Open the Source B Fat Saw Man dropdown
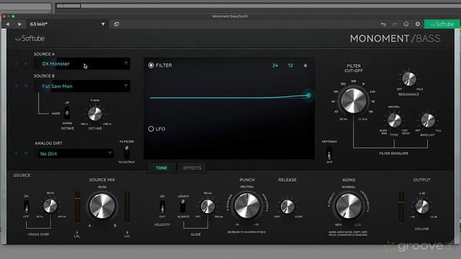461x259 pixels. click(x=82, y=86)
